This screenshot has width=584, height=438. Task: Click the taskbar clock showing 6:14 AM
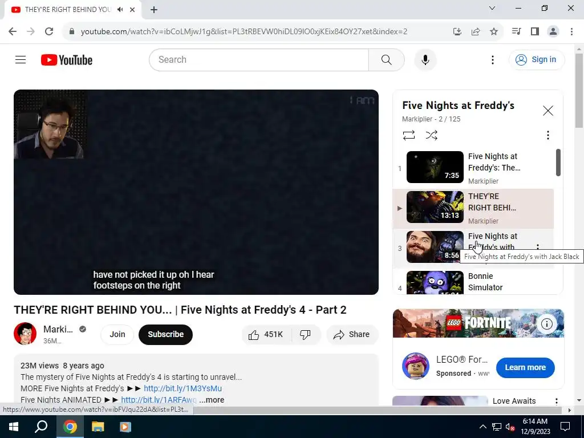[535, 427]
